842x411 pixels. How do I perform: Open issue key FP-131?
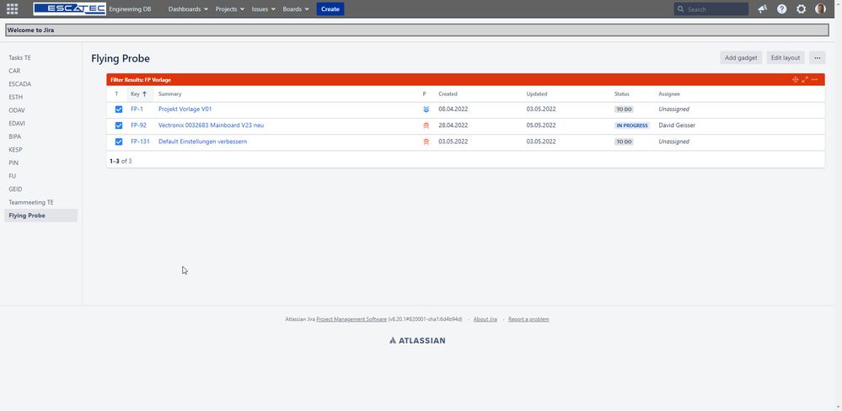pyautogui.click(x=140, y=141)
